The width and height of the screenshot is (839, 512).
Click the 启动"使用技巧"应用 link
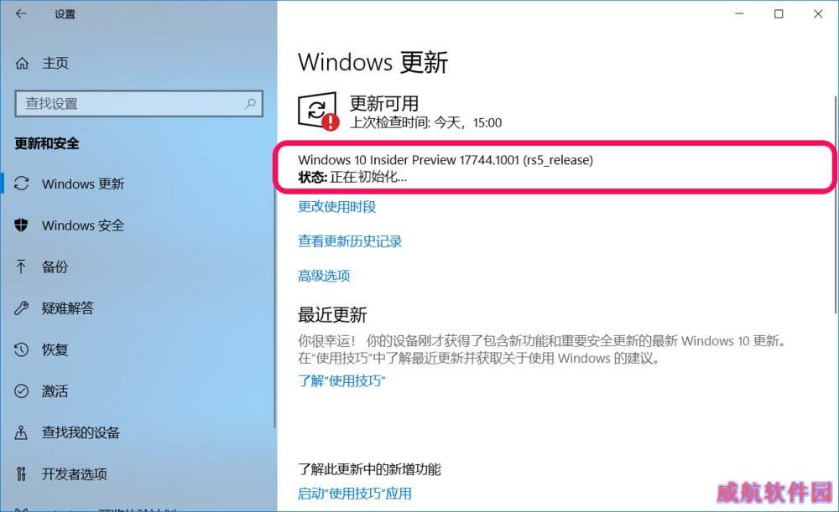(x=355, y=494)
